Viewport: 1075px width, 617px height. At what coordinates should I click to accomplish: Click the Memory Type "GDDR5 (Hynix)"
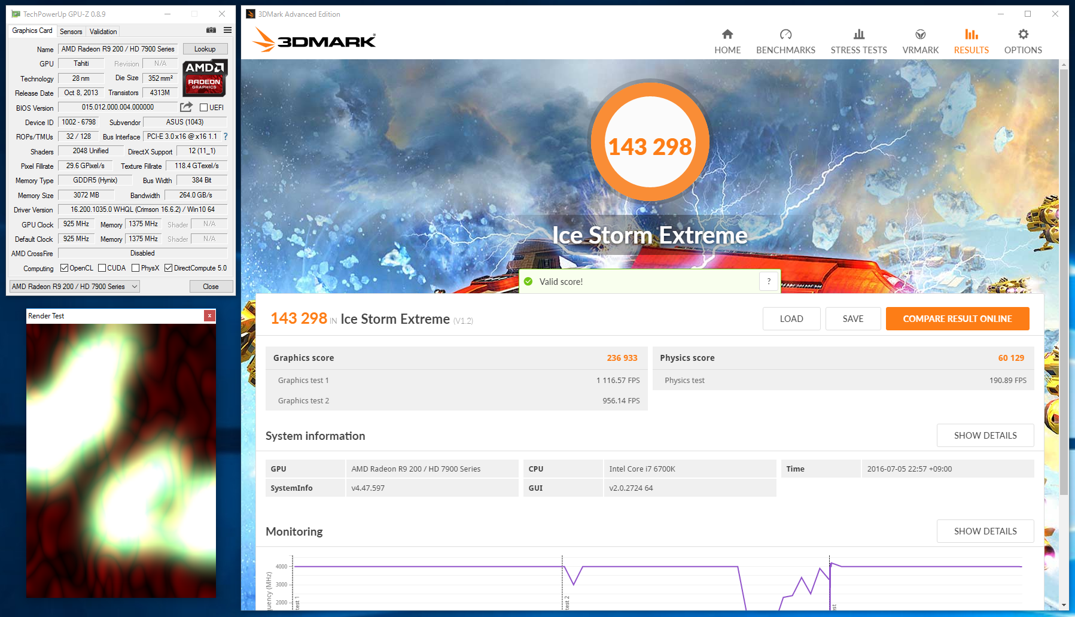tap(95, 180)
